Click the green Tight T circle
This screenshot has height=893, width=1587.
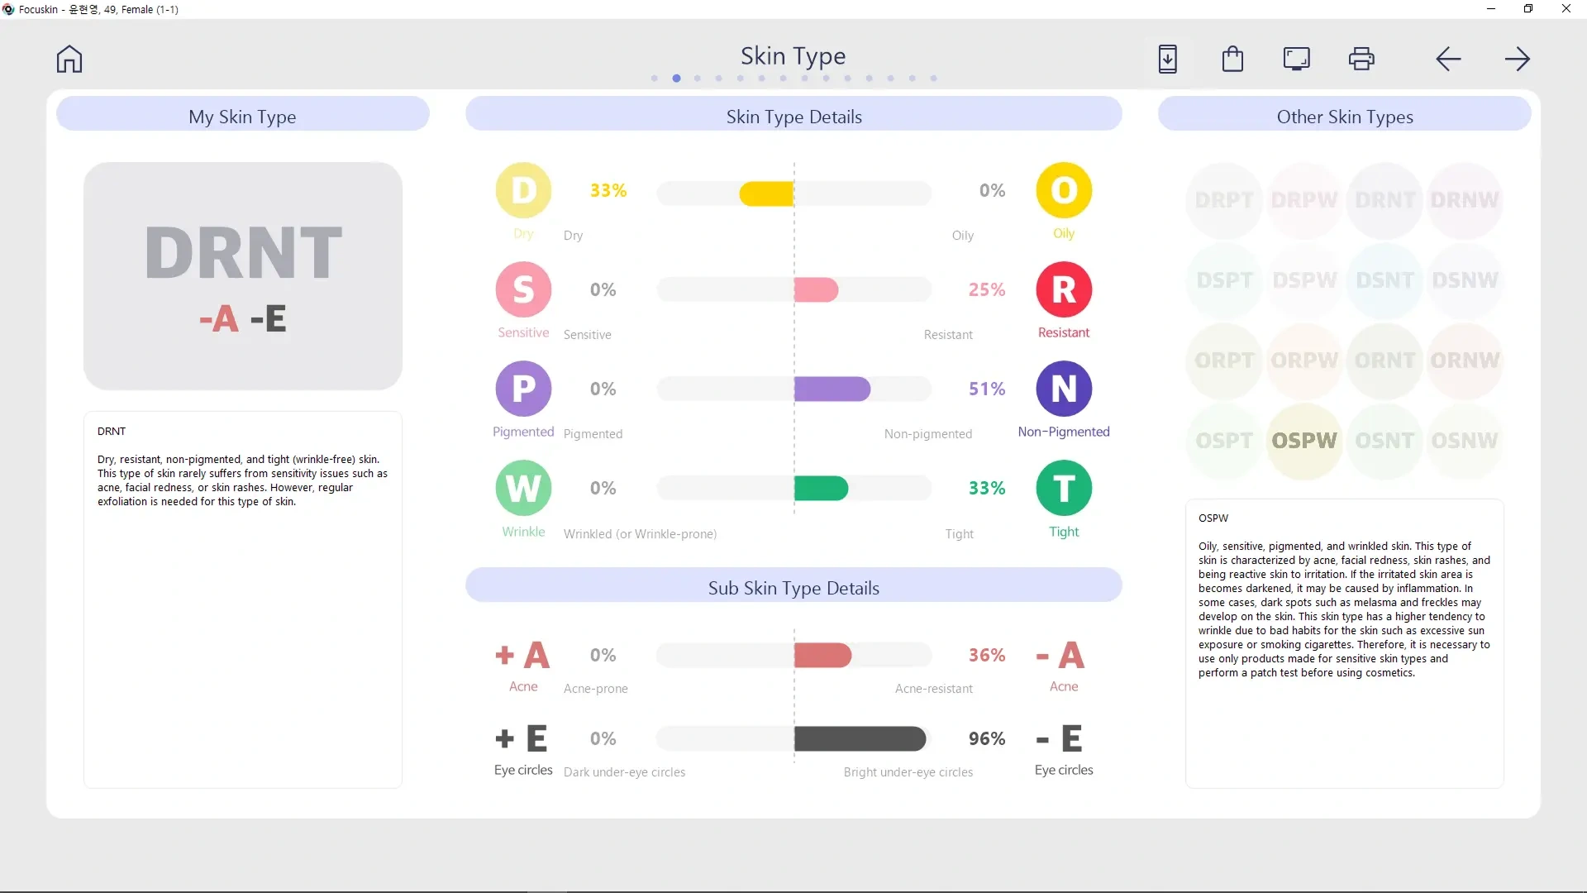click(1064, 488)
